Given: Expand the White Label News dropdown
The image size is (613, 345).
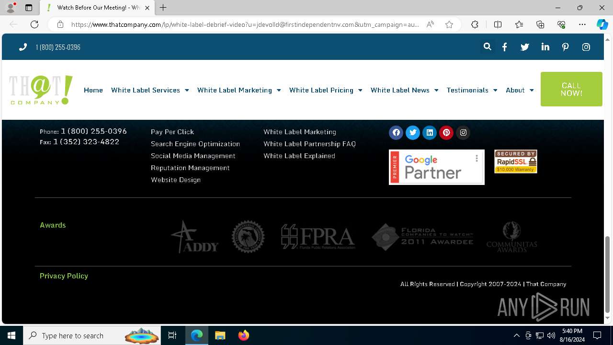Looking at the screenshot, I should [x=436, y=90].
